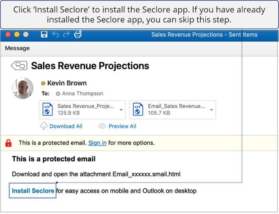Click the Sign in link
Viewport: 279px width, 214px height.
[x=97, y=143]
